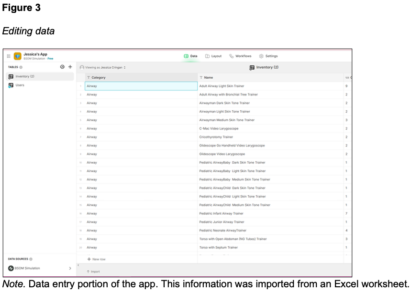411x293 pixels.
Task: Click the Import button
Action: coord(95,272)
